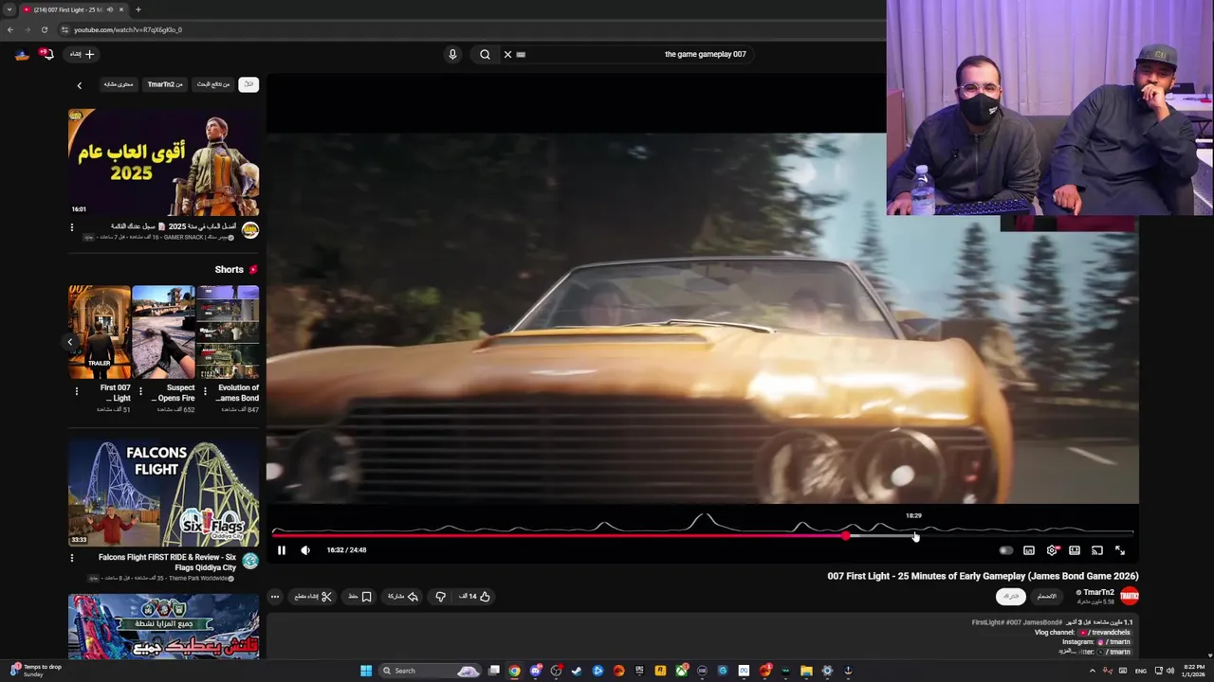
Task: Open the 'Suspect Opens Fire' short
Action: pyautogui.click(x=163, y=332)
